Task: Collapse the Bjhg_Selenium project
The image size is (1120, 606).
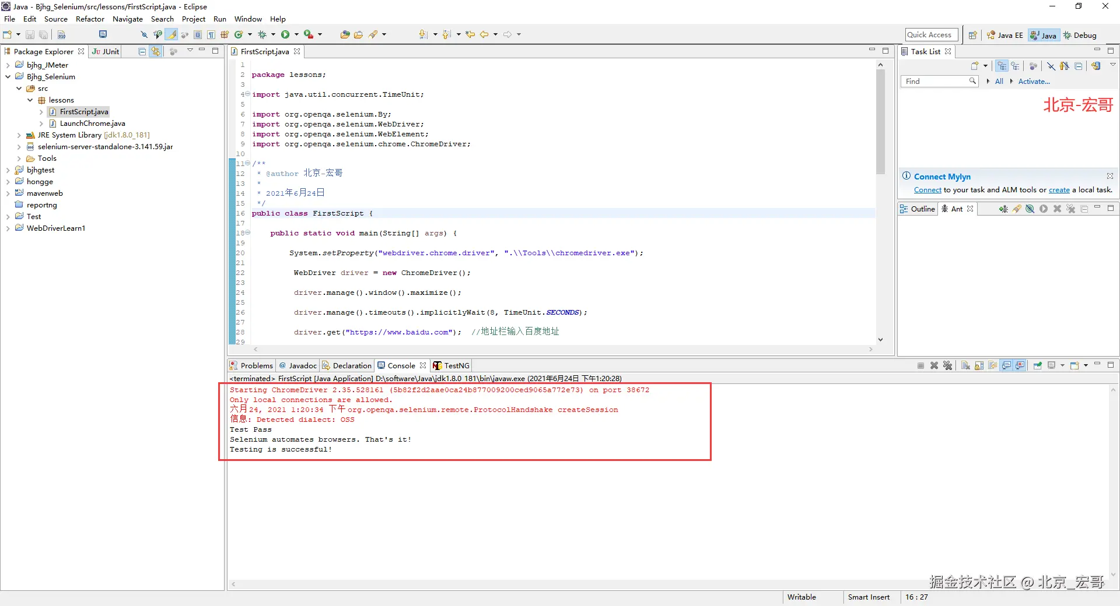Action: tap(8, 77)
